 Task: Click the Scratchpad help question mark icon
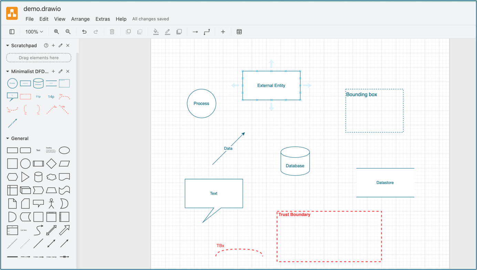pyautogui.click(x=46, y=45)
